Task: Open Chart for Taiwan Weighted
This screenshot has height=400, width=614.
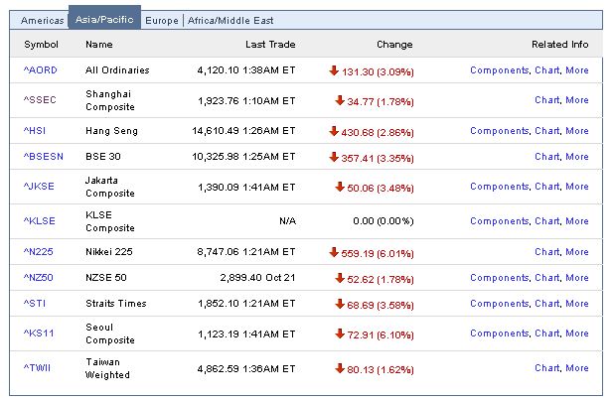Action: point(546,368)
